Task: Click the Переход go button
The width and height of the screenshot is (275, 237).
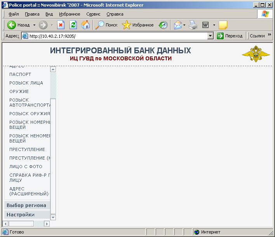Action: click(x=230, y=36)
